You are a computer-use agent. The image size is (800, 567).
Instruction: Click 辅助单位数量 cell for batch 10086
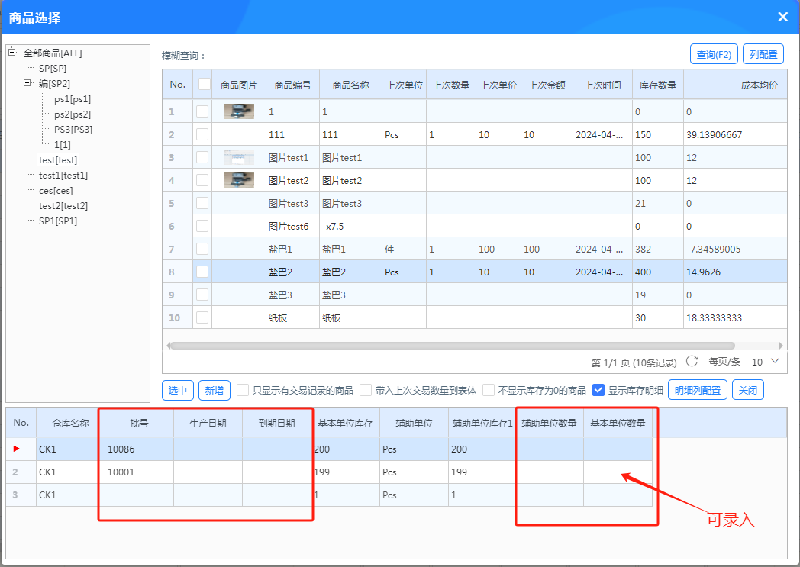point(550,449)
